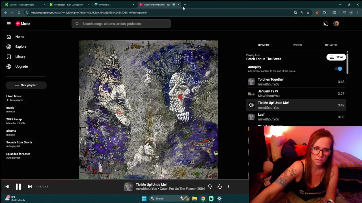The width and height of the screenshot is (362, 203).
Task: Skip to the previous track
Action: click(x=7, y=187)
